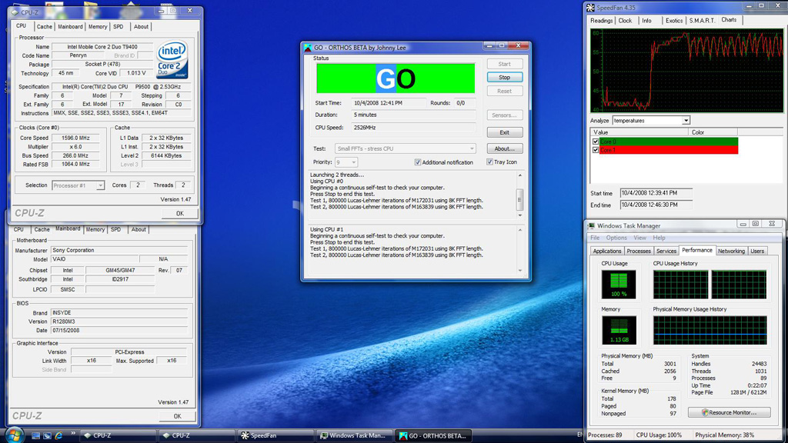Disable the Tray Icon checkbox
The height and width of the screenshot is (443, 788).
[489, 162]
